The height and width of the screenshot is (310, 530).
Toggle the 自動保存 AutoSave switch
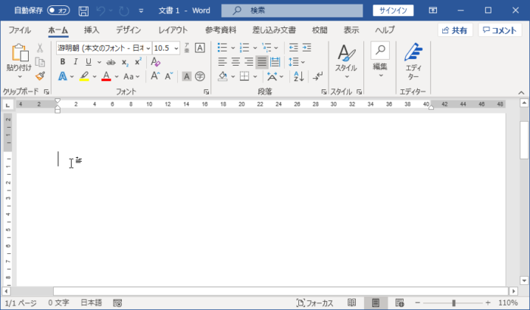tap(58, 11)
